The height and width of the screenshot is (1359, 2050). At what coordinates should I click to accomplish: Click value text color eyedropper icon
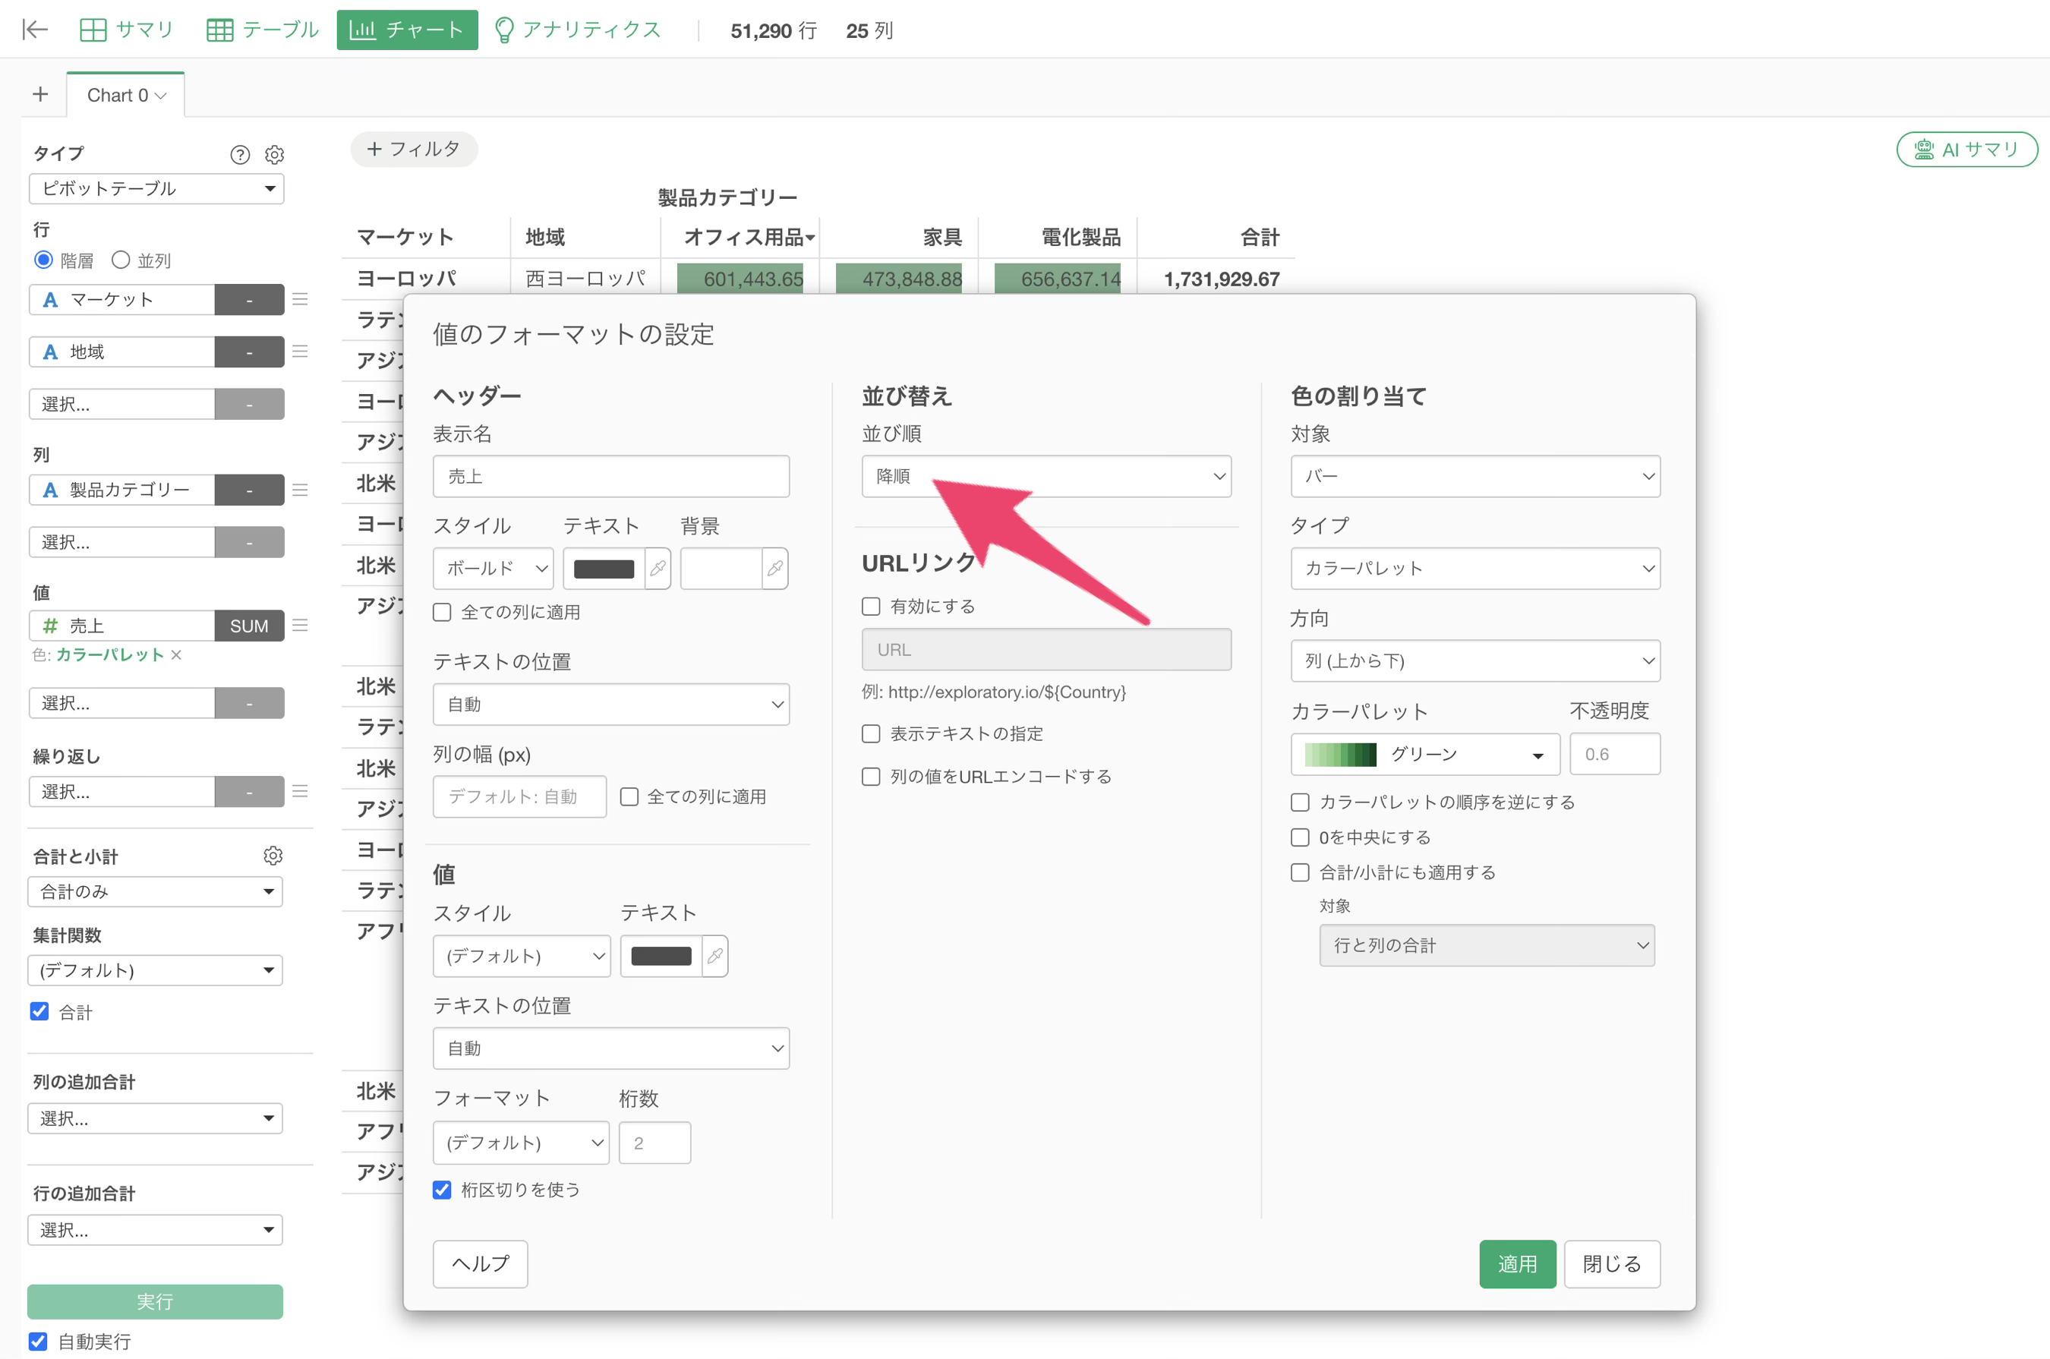pyautogui.click(x=715, y=956)
